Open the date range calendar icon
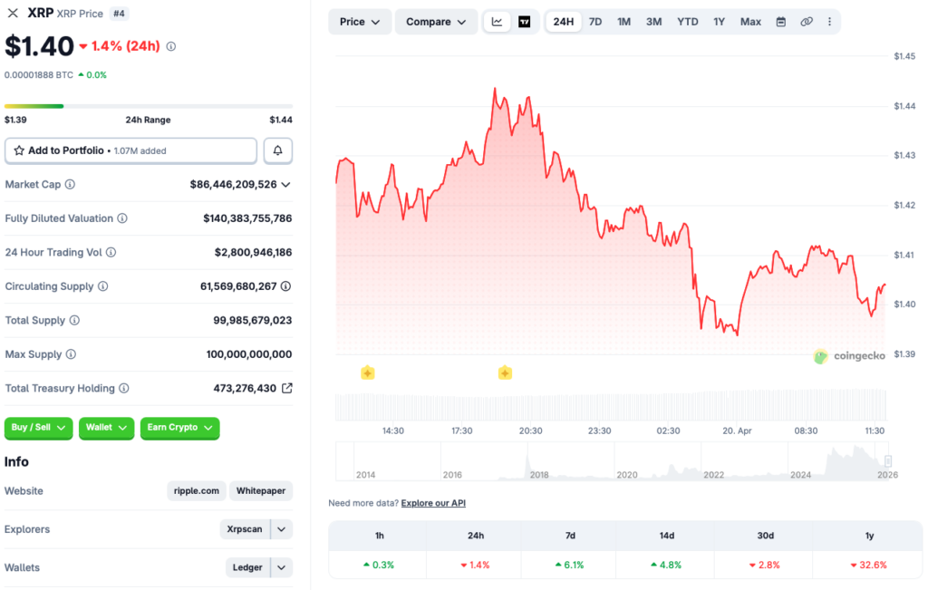Image resolution: width=928 pixels, height=590 pixels. [x=780, y=21]
